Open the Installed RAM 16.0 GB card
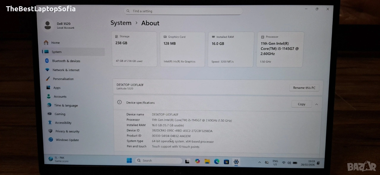This screenshot has width=380, height=175. tap(231, 49)
